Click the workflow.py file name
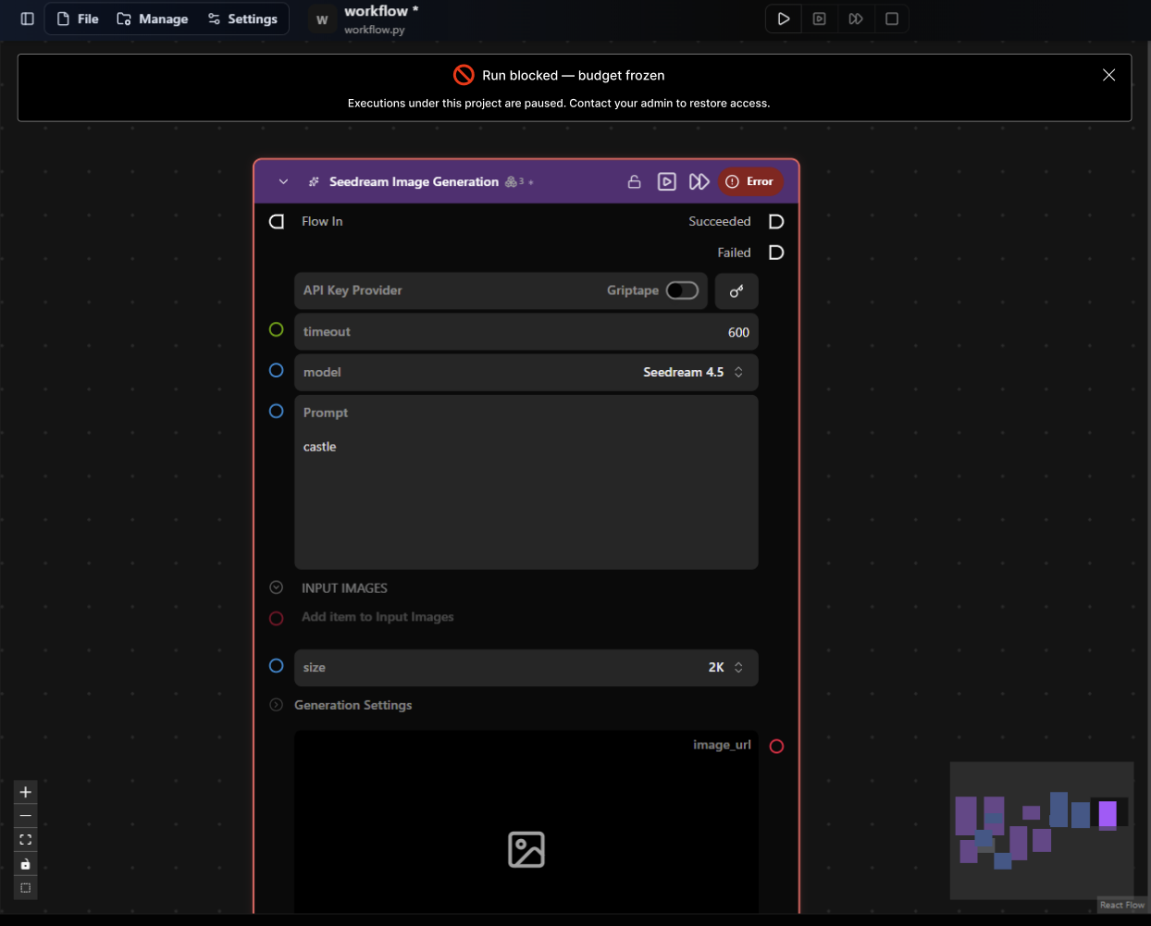The width and height of the screenshot is (1151, 926). pos(375,30)
